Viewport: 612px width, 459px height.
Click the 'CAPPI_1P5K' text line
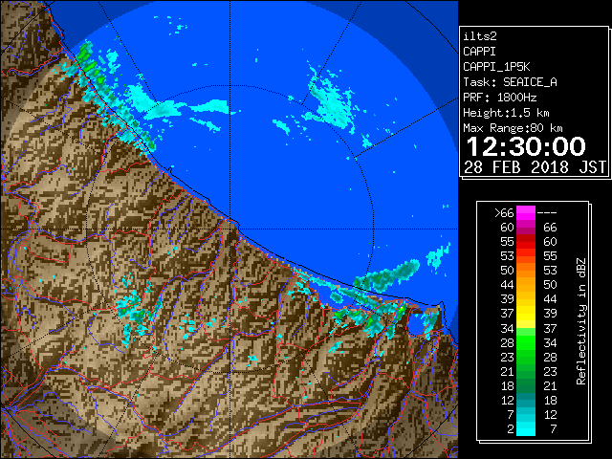496,67
